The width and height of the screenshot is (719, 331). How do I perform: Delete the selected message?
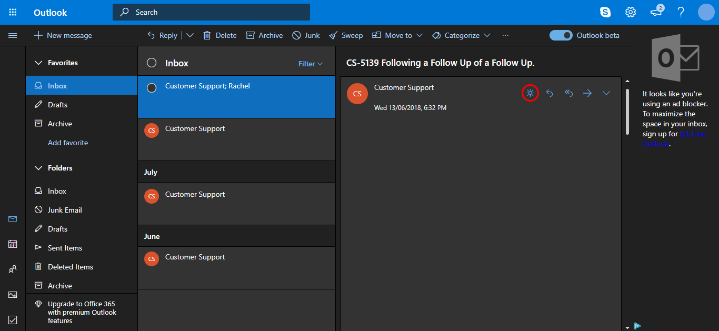[x=220, y=35]
